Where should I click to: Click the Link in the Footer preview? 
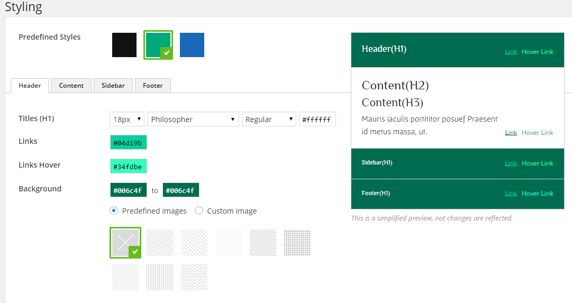coord(511,194)
